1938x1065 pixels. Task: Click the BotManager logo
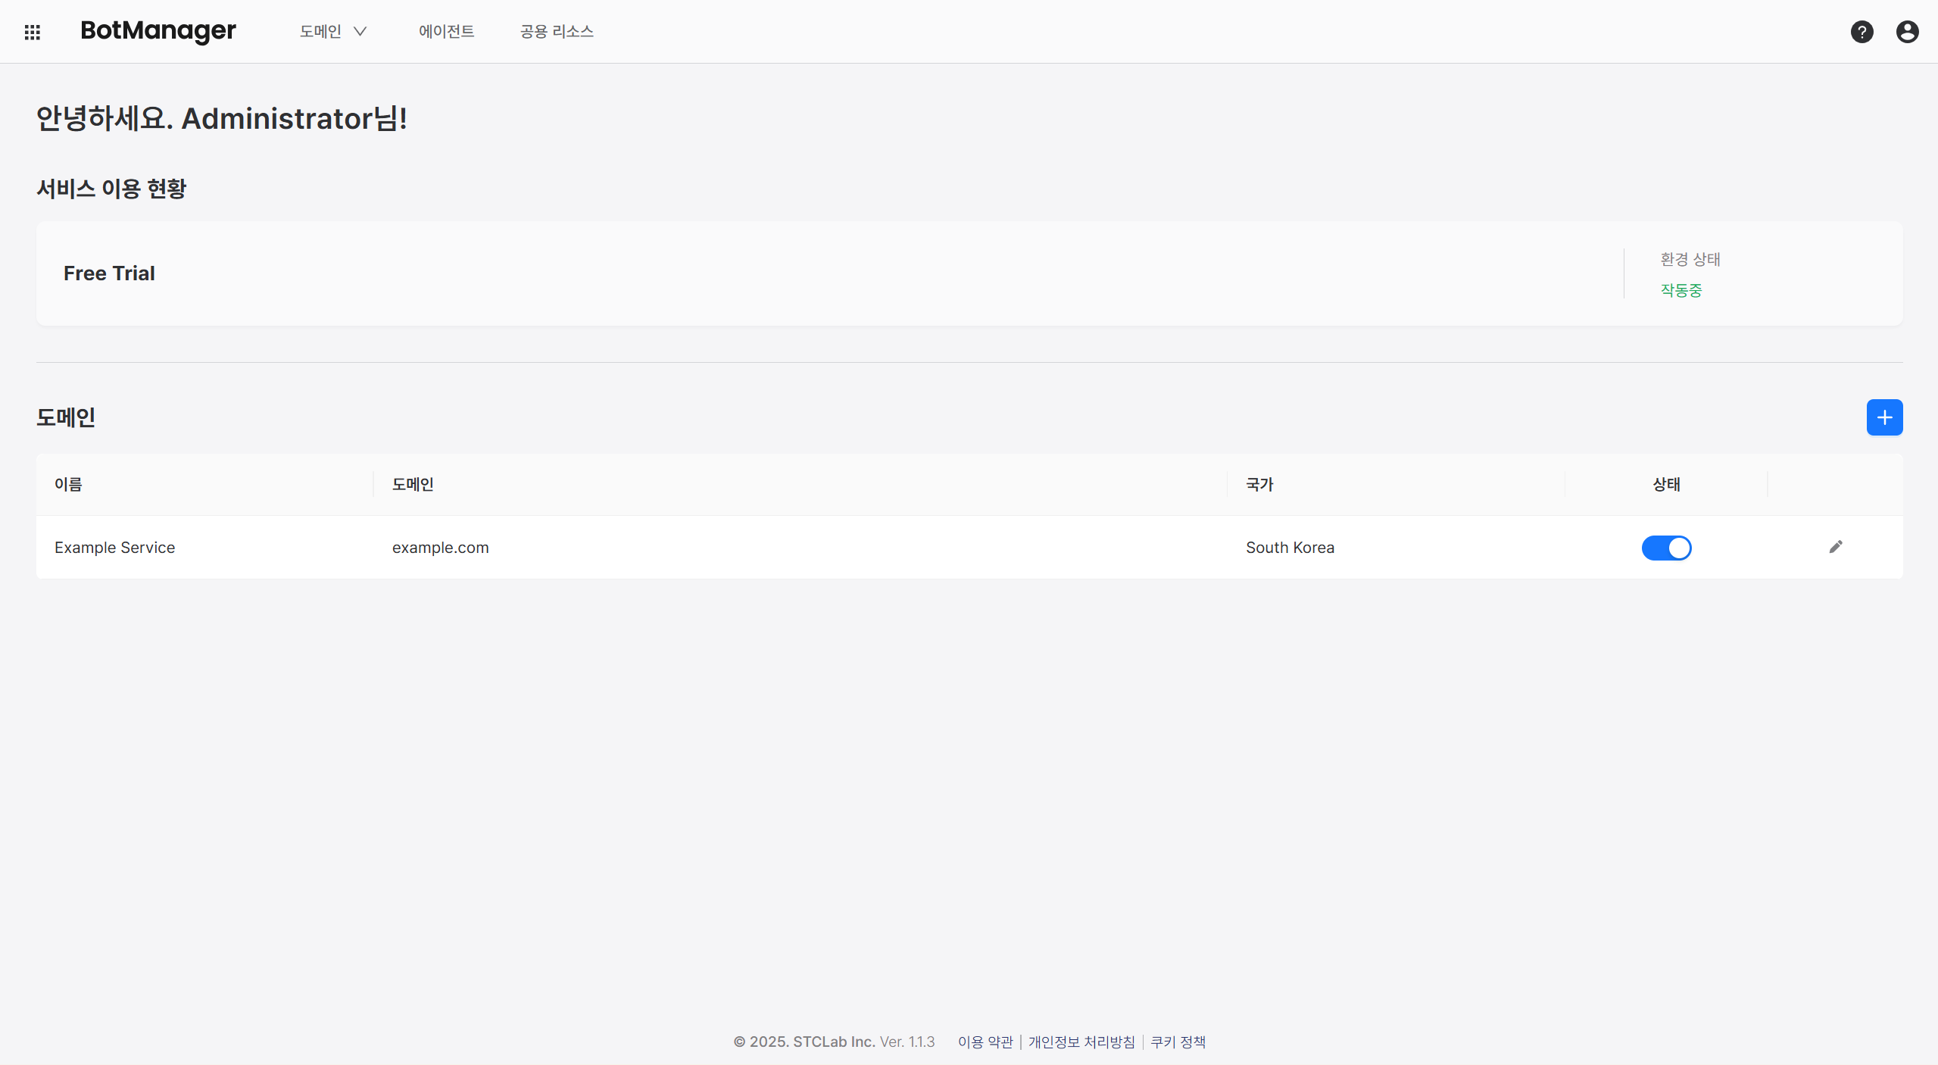158,30
